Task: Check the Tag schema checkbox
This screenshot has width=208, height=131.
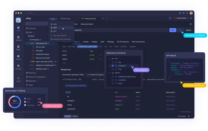Action: (113, 69)
